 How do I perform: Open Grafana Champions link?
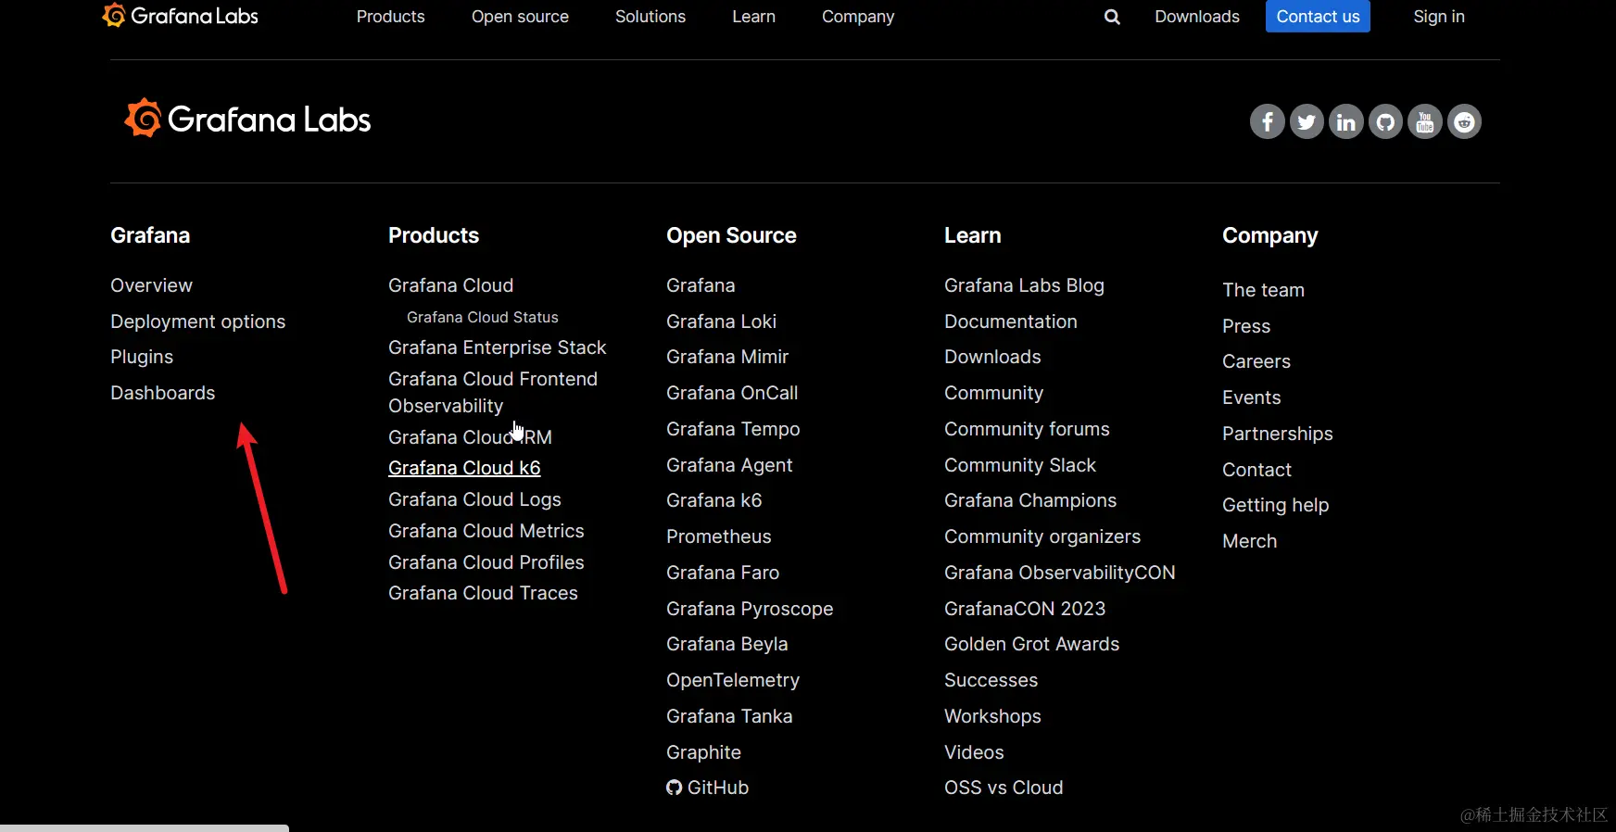pos(1030,500)
